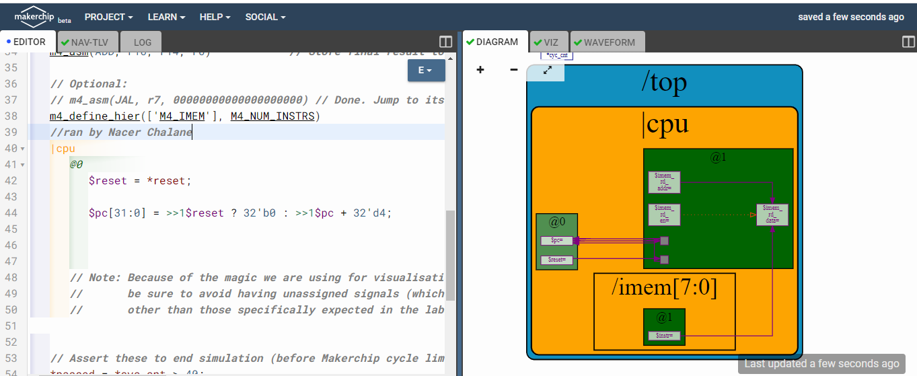The image size is (917, 376).
Task: Open the PROJECT menu
Action: (x=108, y=17)
